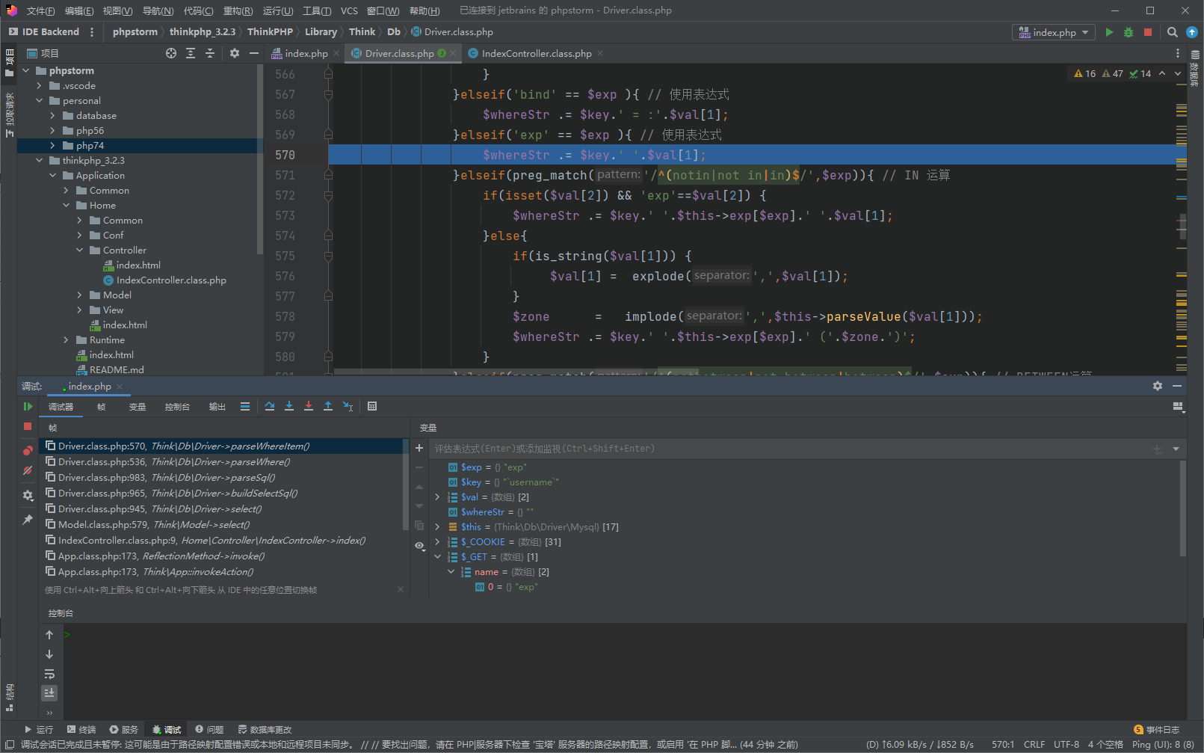The width and height of the screenshot is (1204, 753).
Task: Click Think breadcrumb in navigation bar
Action: (362, 32)
